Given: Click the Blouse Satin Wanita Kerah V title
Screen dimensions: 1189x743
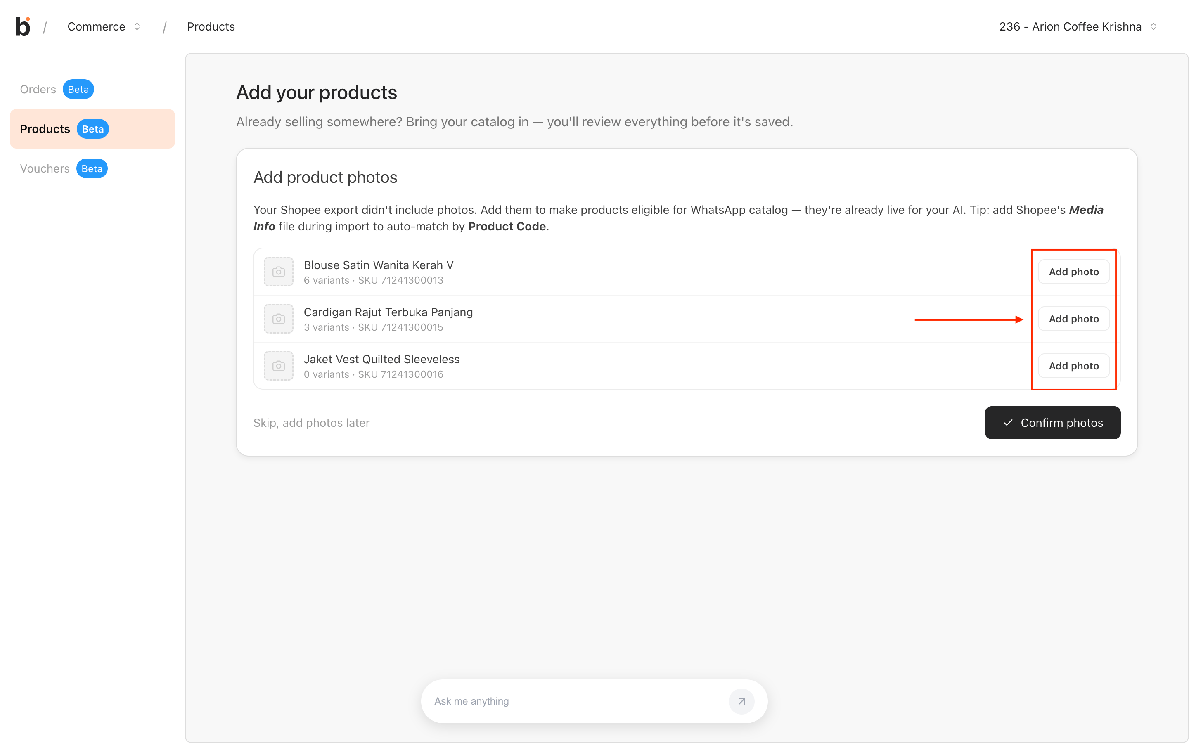Looking at the screenshot, I should pyautogui.click(x=378, y=265).
